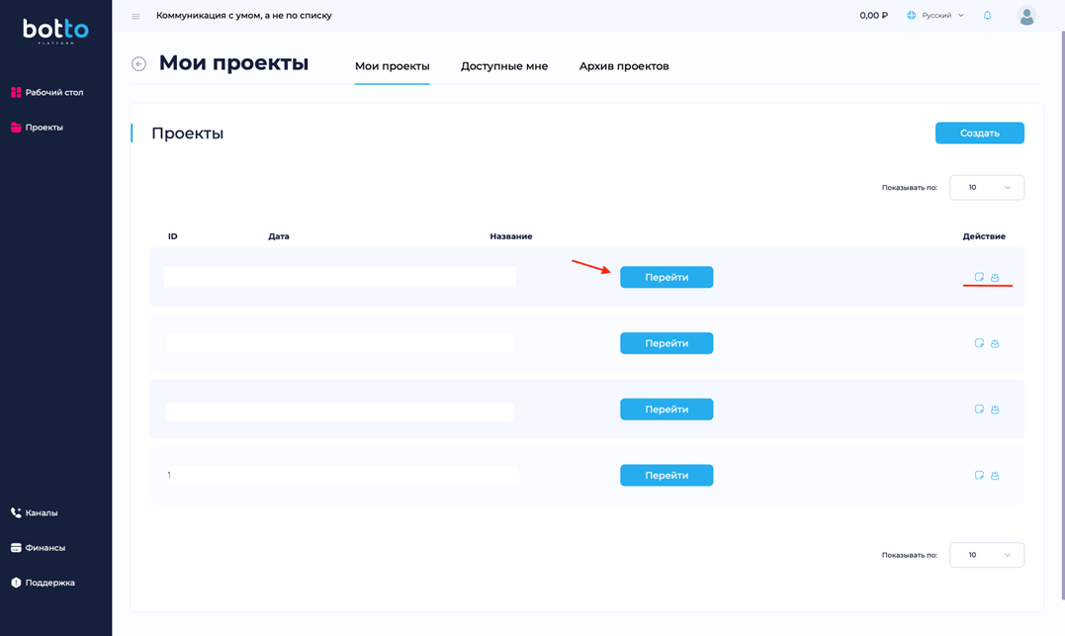
Task: Expand top Показывать по dropdown
Action: click(986, 187)
